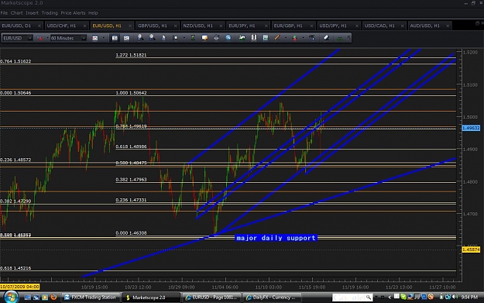Click the save template icon
Screen dimensions: 484x303
click(266, 38)
